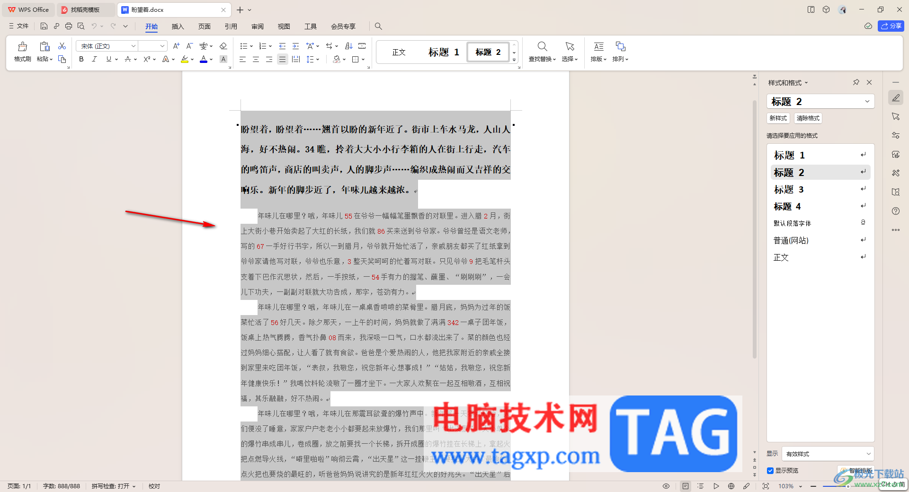
Task: Increase paragraph indent
Action: (x=295, y=46)
